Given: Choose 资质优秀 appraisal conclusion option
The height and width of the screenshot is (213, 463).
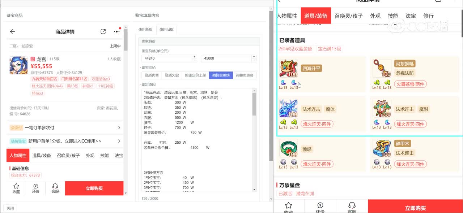Looking at the screenshot, I should pyautogui.click(x=152, y=75).
